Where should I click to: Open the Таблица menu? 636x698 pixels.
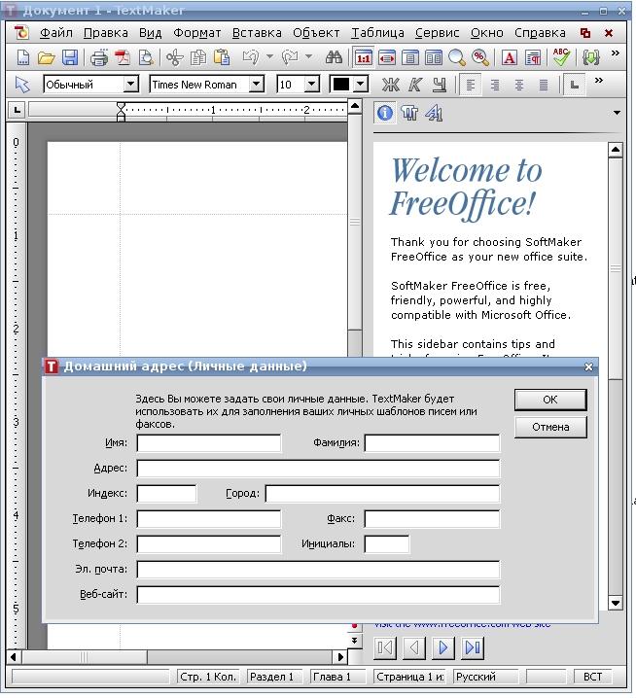pyautogui.click(x=377, y=33)
